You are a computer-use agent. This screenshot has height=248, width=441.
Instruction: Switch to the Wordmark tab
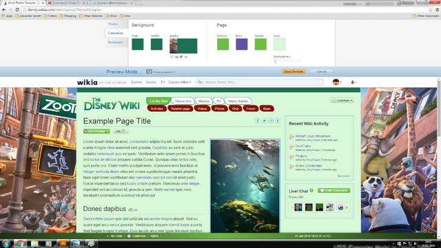click(x=115, y=42)
